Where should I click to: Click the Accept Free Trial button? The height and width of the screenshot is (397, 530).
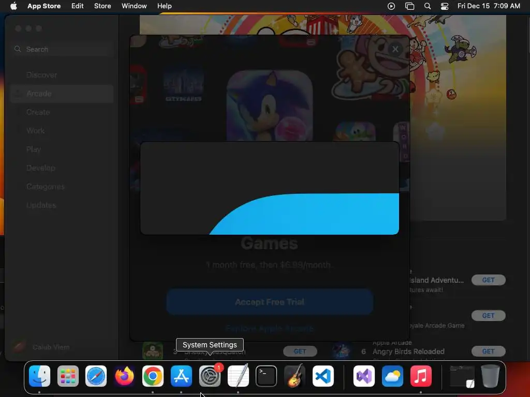(x=269, y=302)
